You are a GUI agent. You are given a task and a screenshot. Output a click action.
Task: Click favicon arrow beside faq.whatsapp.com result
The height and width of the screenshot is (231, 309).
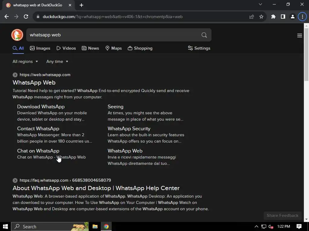[15, 180]
